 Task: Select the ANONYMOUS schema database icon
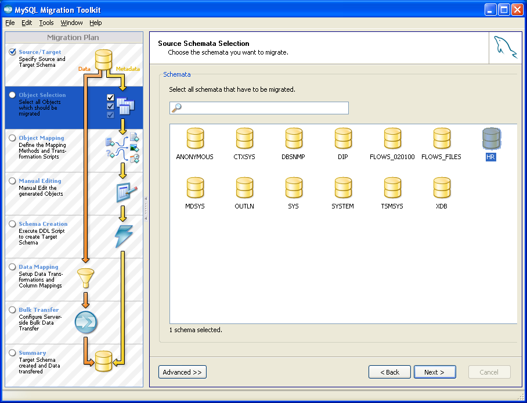[x=195, y=138]
